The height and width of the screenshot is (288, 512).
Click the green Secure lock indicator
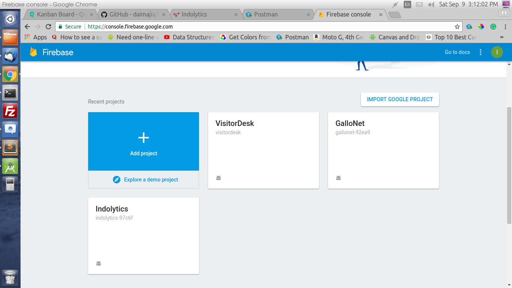click(x=70, y=27)
